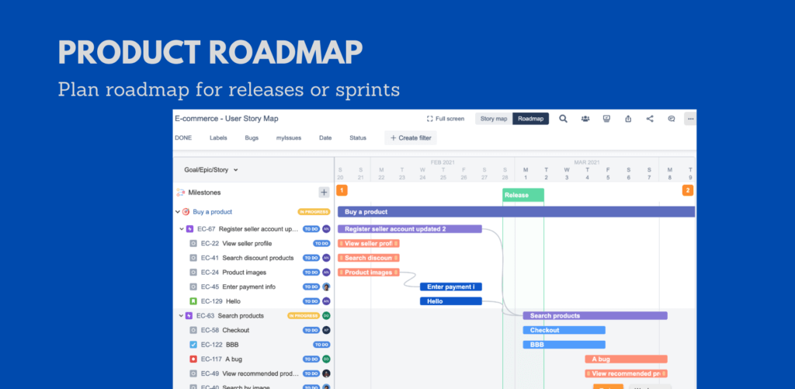Open search with the magnifier icon
The image size is (795, 389).
coord(563,119)
